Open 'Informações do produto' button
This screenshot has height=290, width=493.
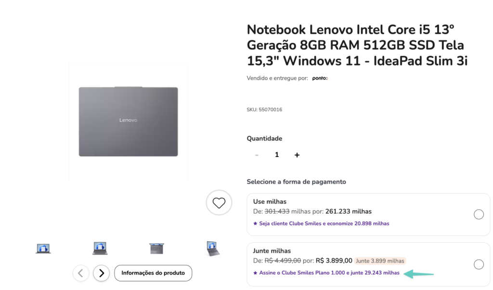(x=153, y=273)
